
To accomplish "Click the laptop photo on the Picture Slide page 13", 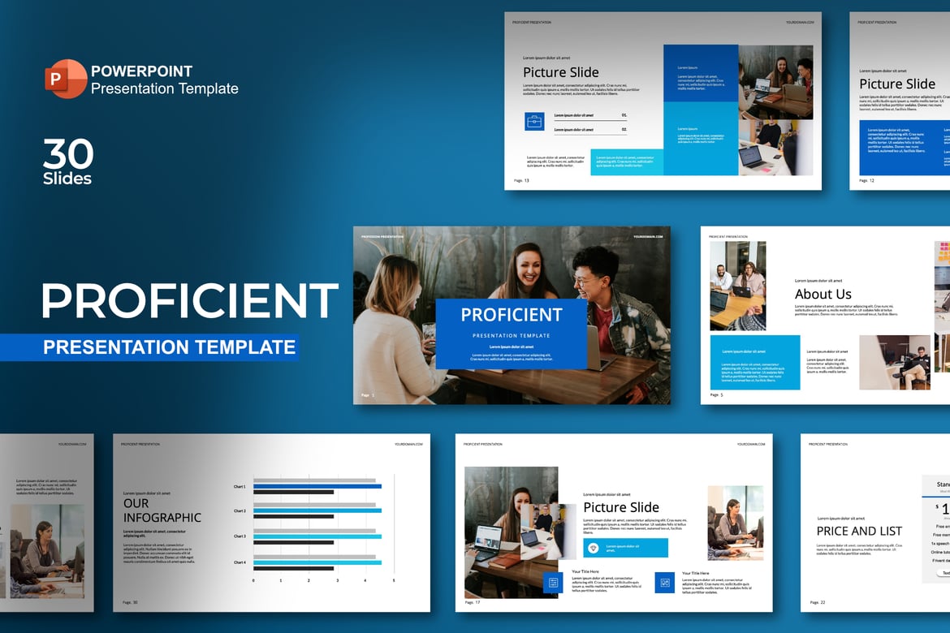I will point(775,147).
